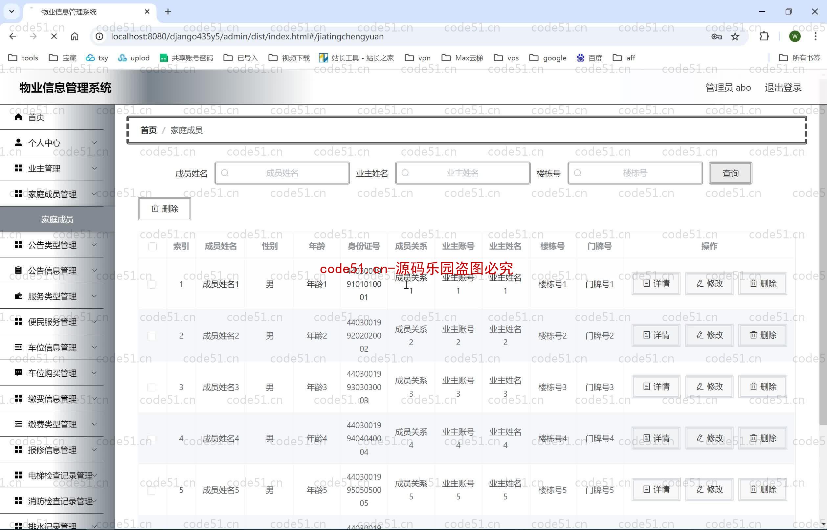Image resolution: width=827 pixels, height=530 pixels.
Task: Open the tab search dropdown arrow
Action: 12,12
